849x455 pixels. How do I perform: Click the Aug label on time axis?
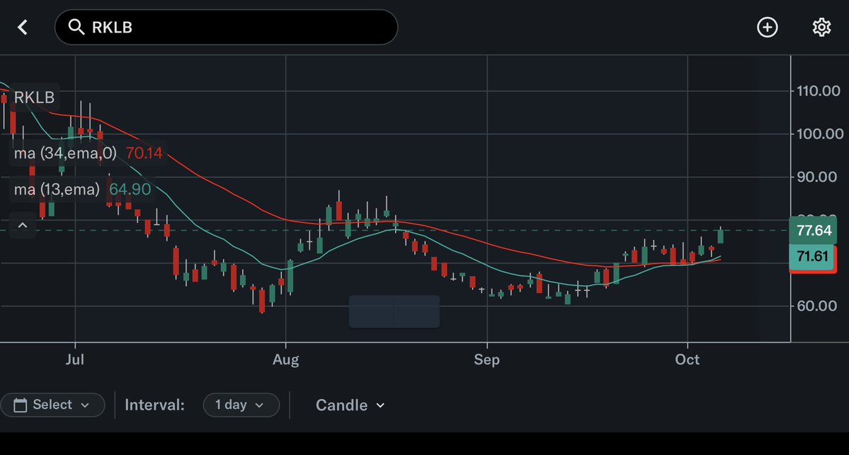pos(285,359)
